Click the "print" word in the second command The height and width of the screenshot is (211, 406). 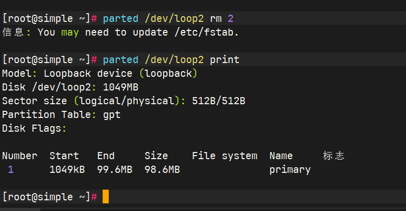pyautogui.click(x=224, y=59)
